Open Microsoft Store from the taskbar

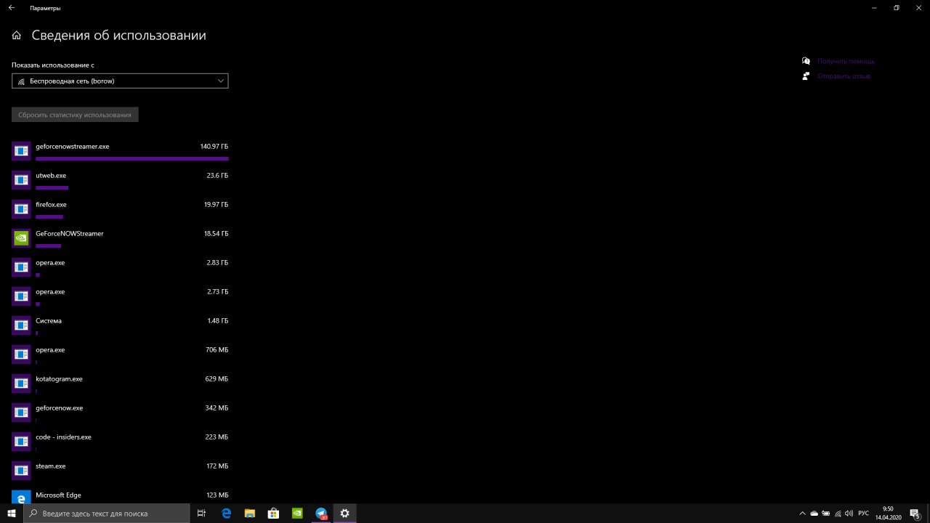[x=273, y=513]
